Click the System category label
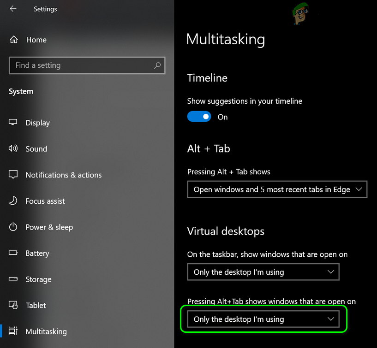377x348 pixels. coord(21,91)
